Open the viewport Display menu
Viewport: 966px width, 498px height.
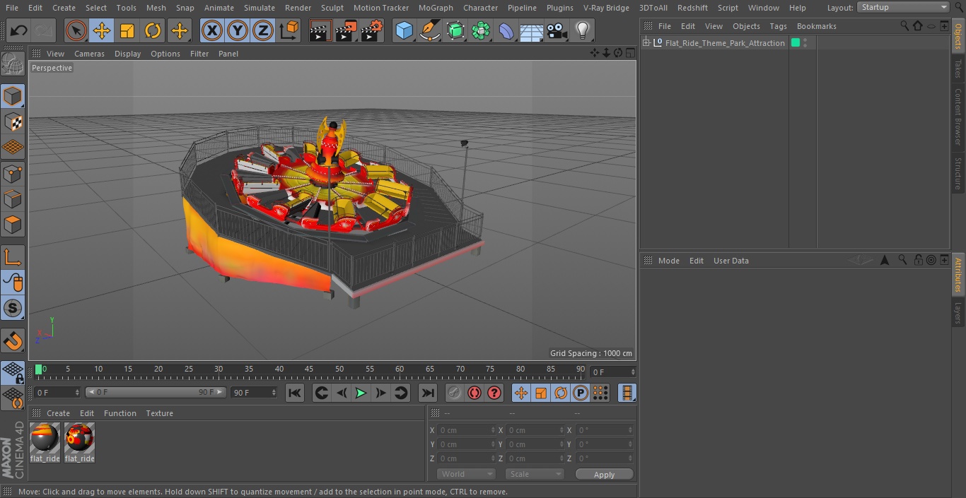(x=127, y=54)
